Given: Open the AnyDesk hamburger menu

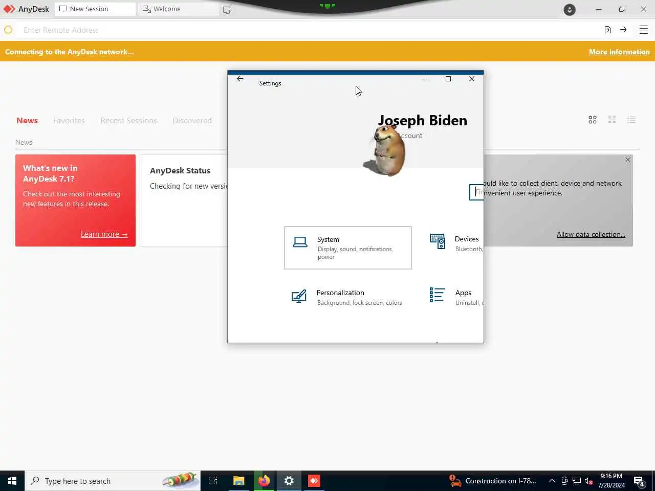Looking at the screenshot, I should [644, 30].
